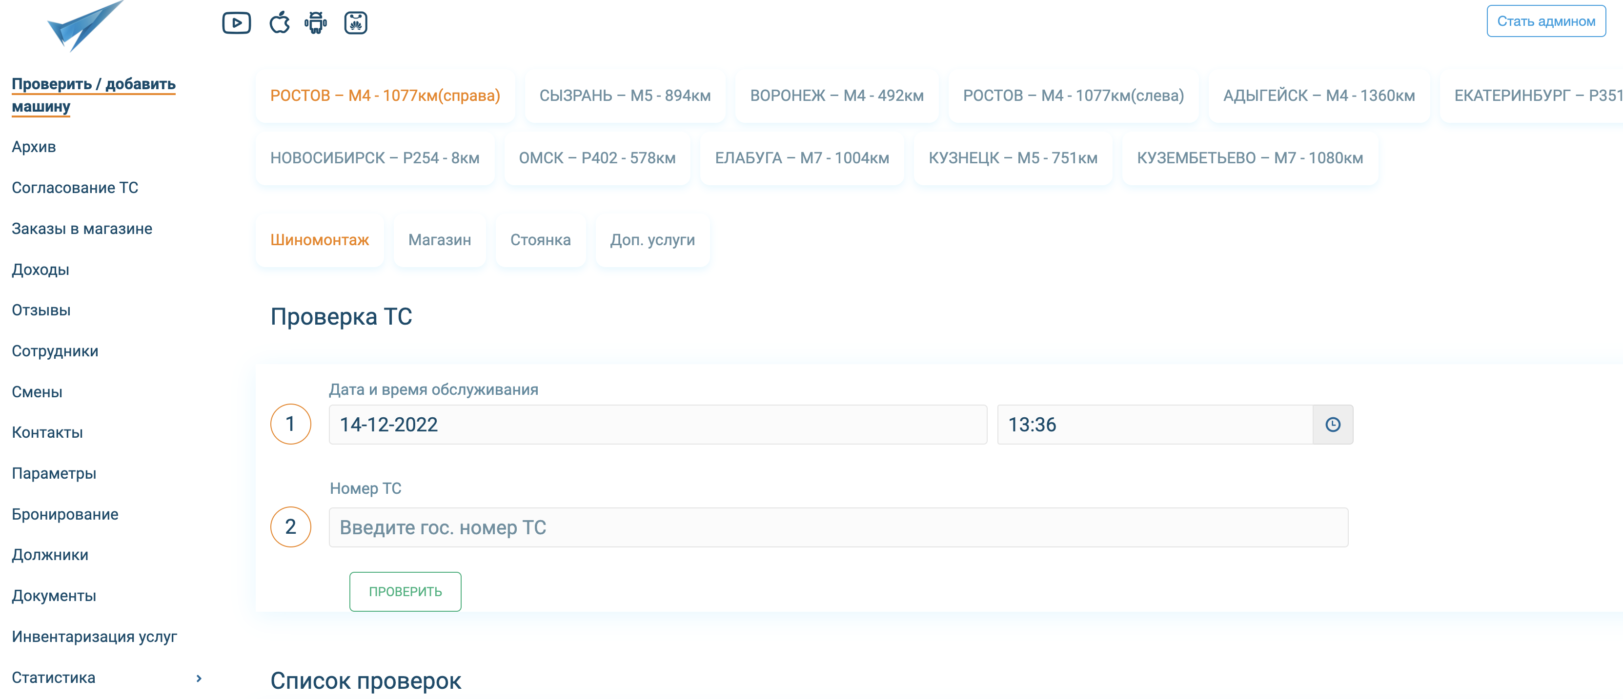This screenshot has height=699, width=1623.
Task: Select the ОМСК – Р402 - 578км location
Action: (x=597, y=158)
